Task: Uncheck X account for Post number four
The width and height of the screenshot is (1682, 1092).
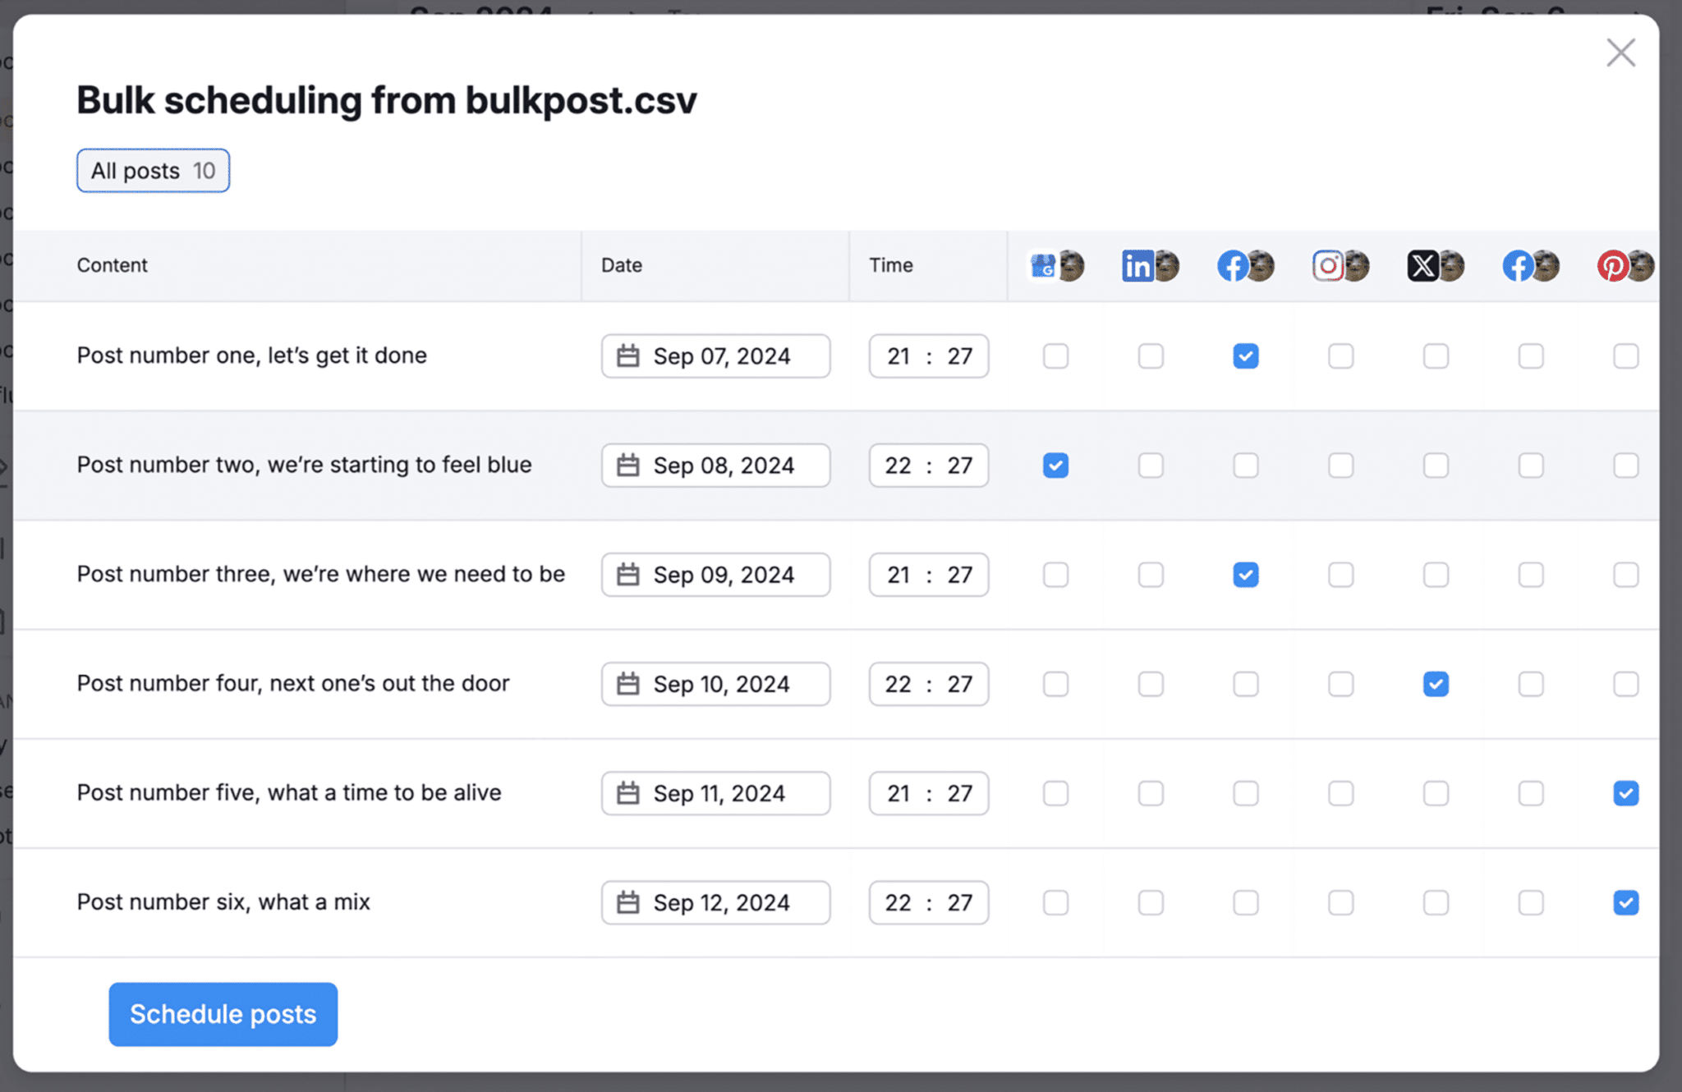Action: coord(1436,684)
